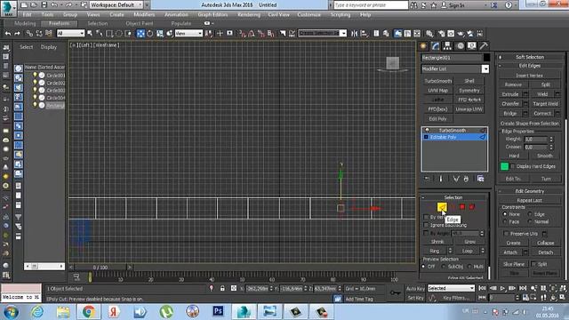
Task: Click Remove Modifier trash icon
Action: [466, 179]
